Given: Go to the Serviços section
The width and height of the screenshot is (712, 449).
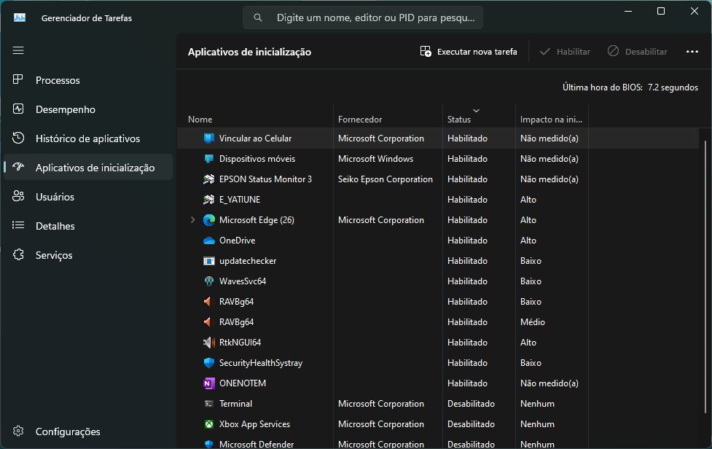Looking at the screenshot, I should [54, 255].
